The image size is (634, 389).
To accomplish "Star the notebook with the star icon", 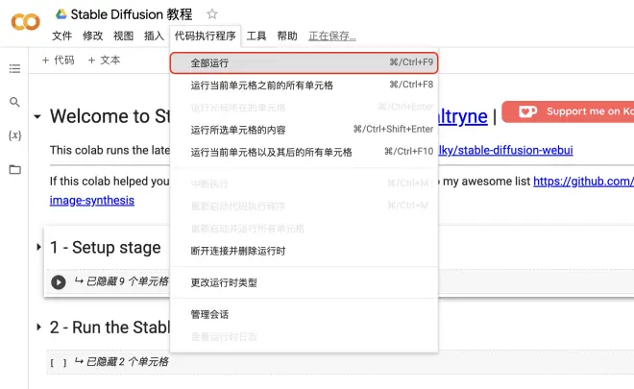I will click(212, 14).
